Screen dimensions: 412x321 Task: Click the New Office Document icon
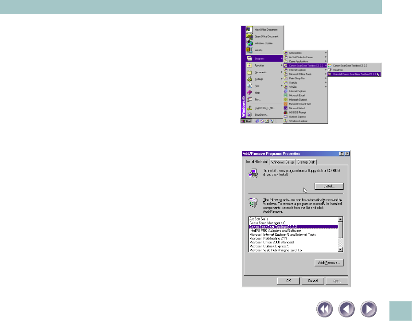[x=249, y=29]
